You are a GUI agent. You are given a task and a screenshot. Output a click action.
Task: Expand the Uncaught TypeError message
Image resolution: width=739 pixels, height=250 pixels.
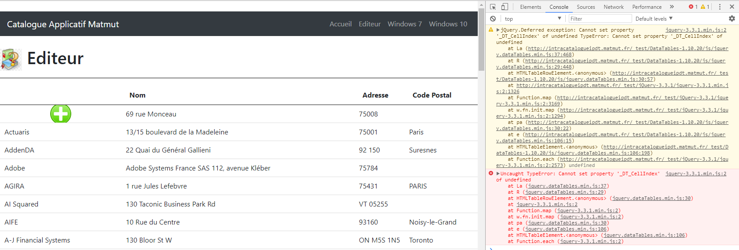click(498, 174)
